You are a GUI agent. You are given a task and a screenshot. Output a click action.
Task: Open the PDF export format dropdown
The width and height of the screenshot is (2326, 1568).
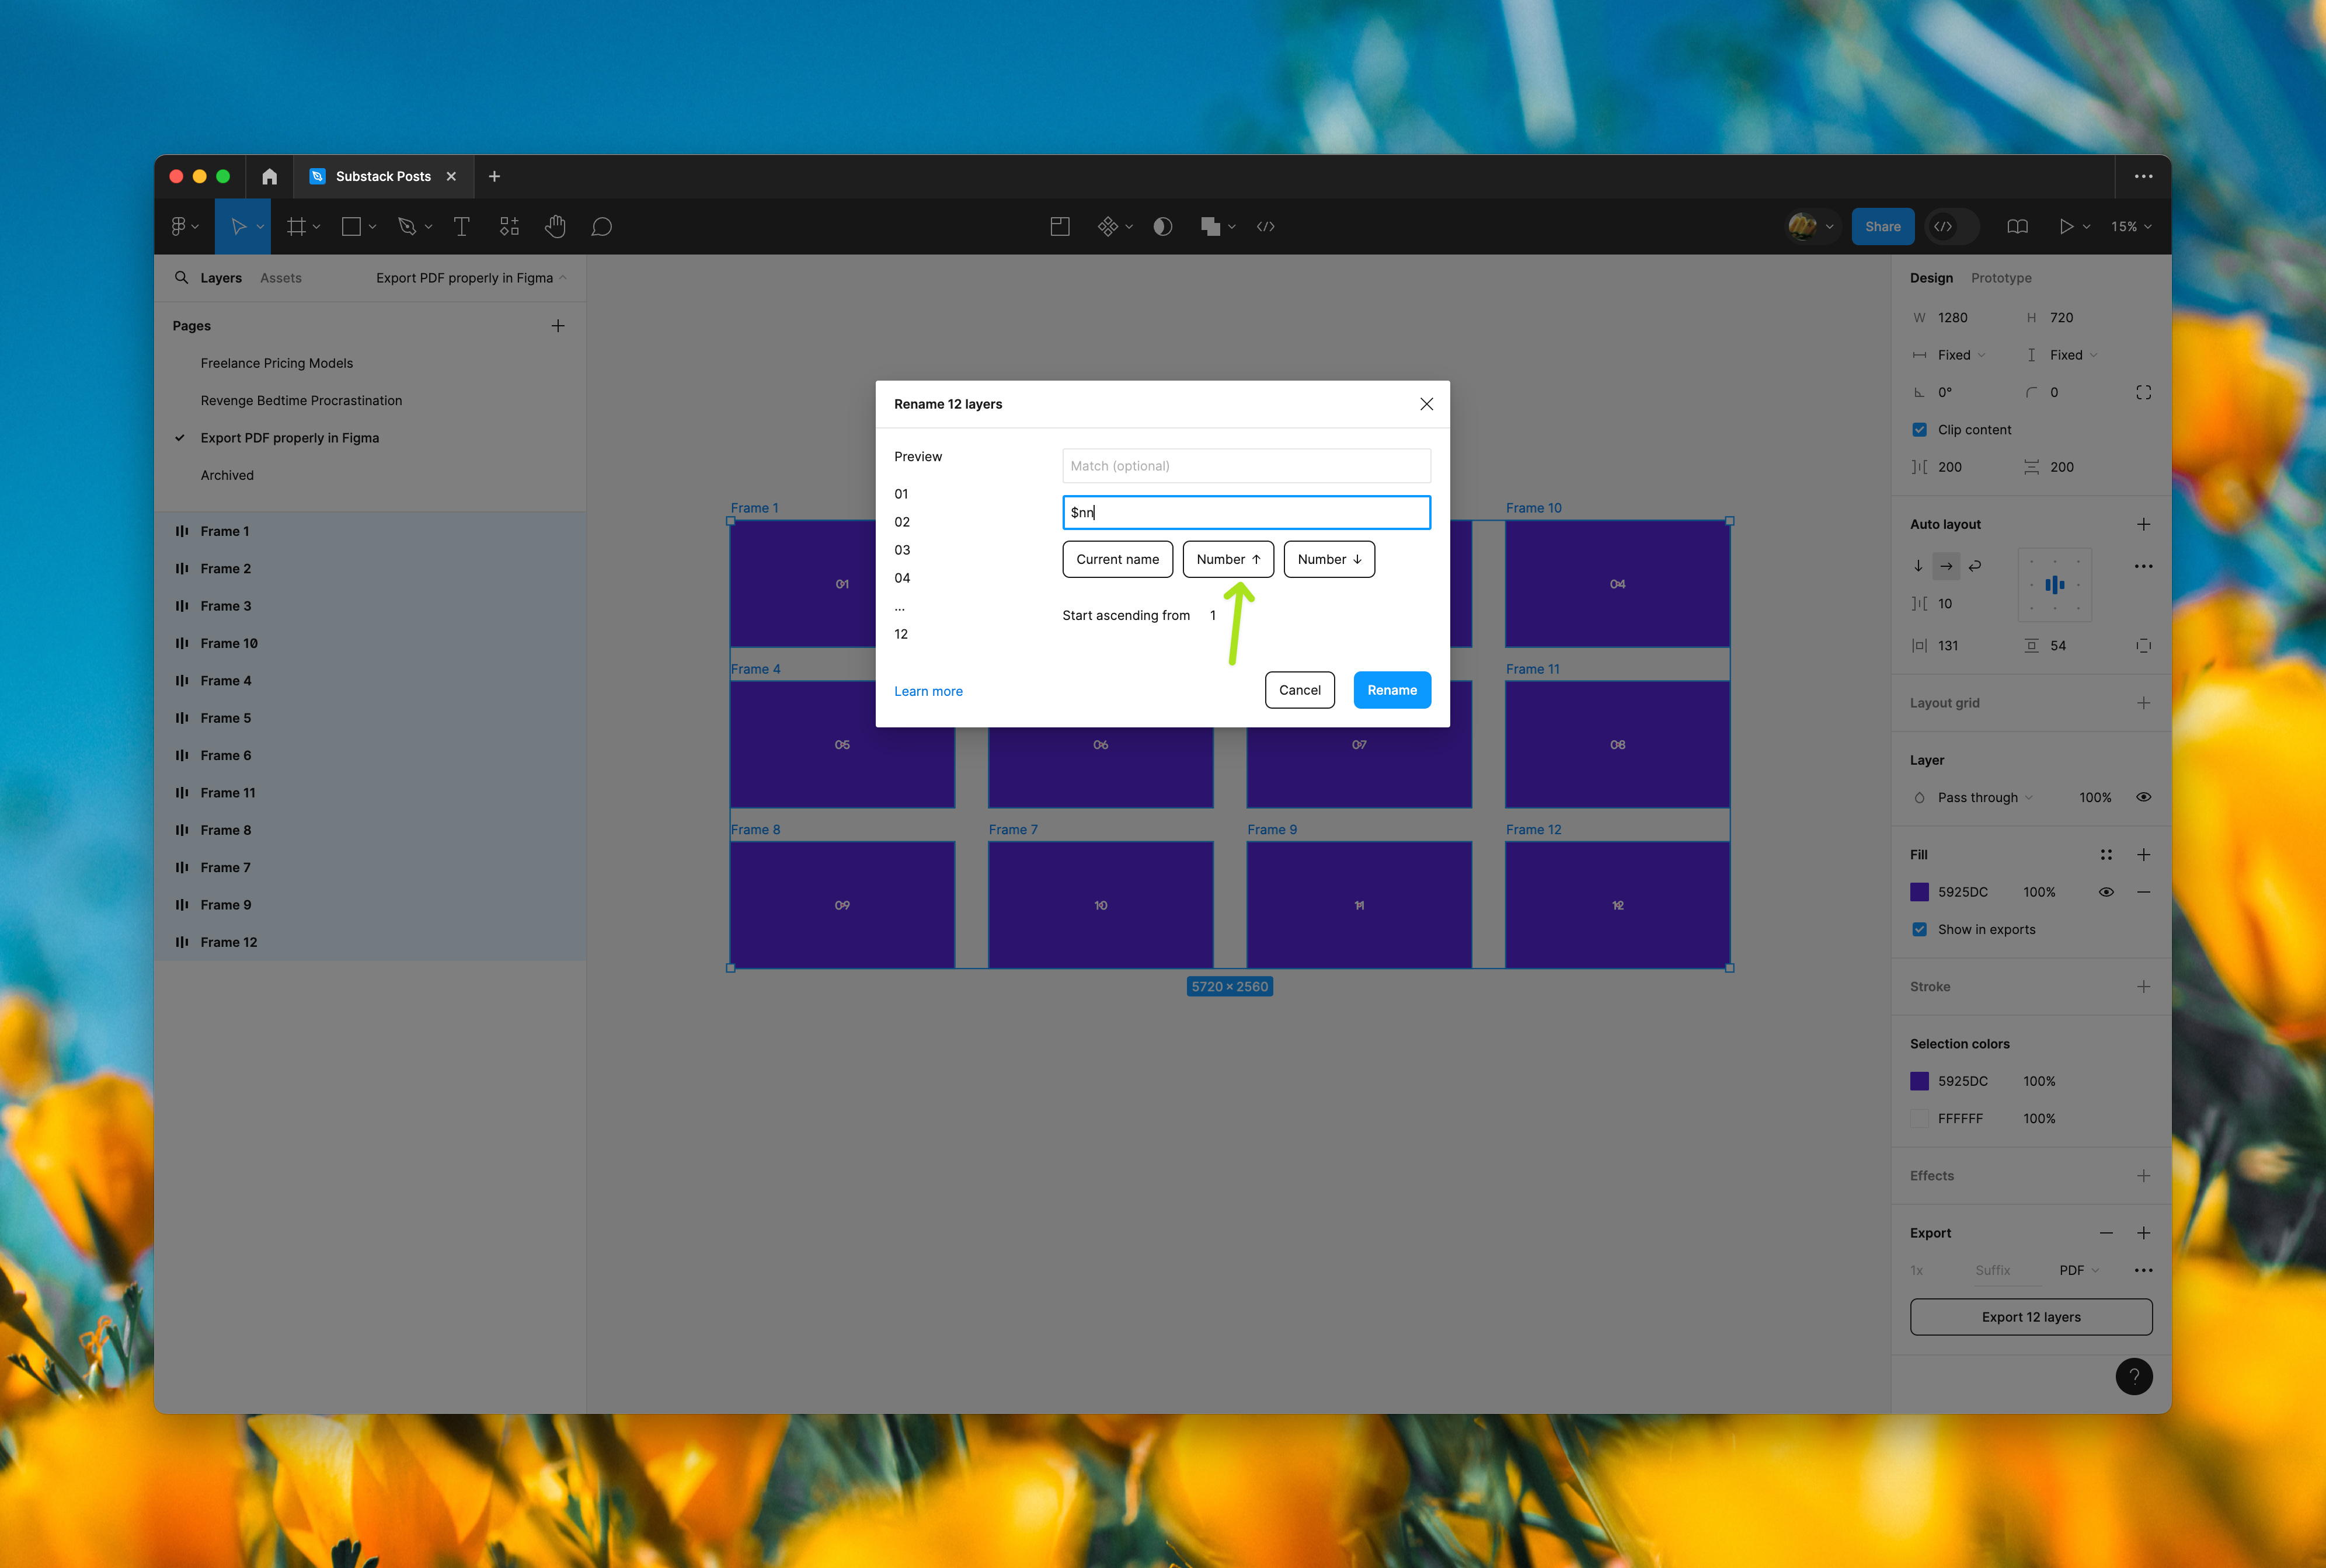[x=2079, y=1270]
